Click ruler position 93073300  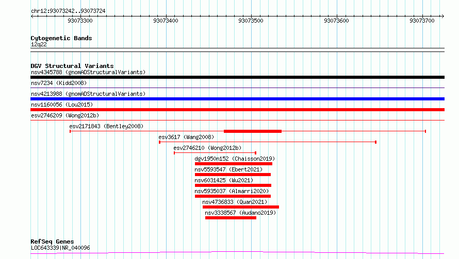tap(80, 21)
